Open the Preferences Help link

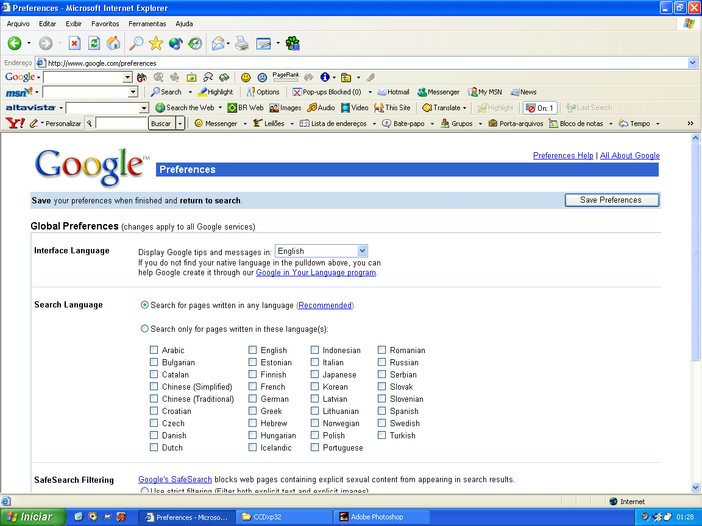(563, 155)
